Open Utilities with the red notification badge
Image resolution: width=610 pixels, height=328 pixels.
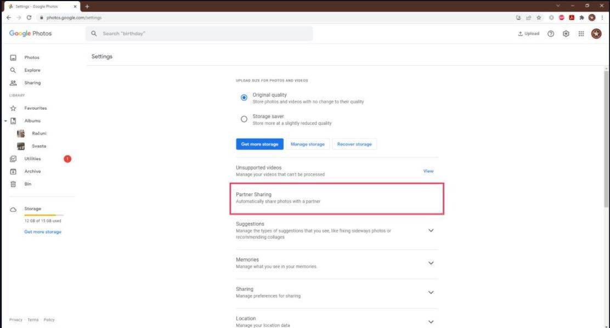click(34, 159)
